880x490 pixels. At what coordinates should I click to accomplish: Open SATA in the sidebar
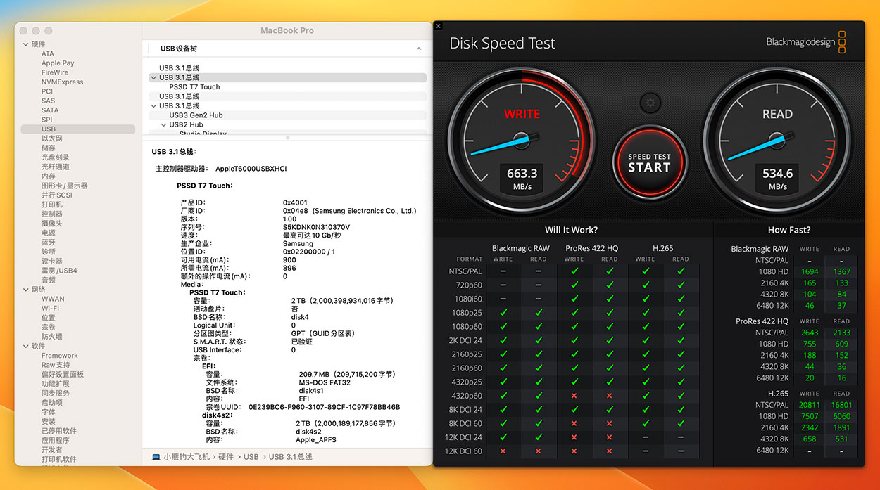[49, 110]
